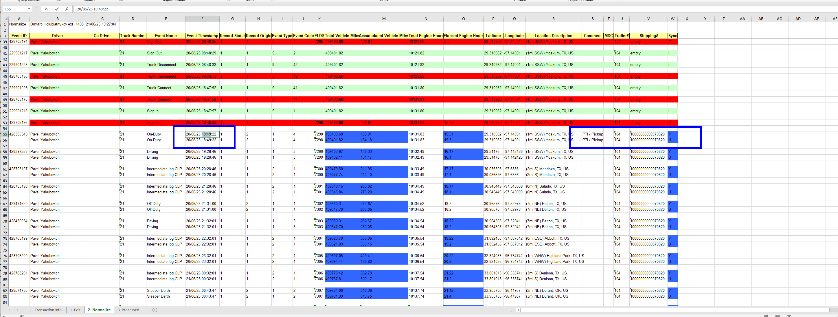The image size is (838, 317).
Task: Select column W header
Action: (672, 19)
